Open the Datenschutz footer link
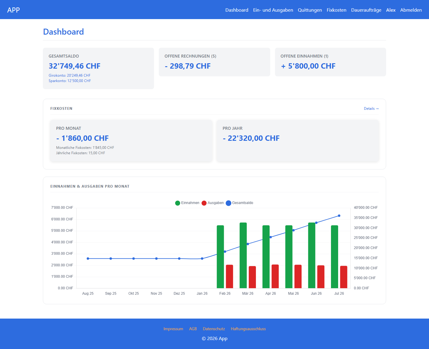Viewport: 429px width, 349px height. (214, 329)
